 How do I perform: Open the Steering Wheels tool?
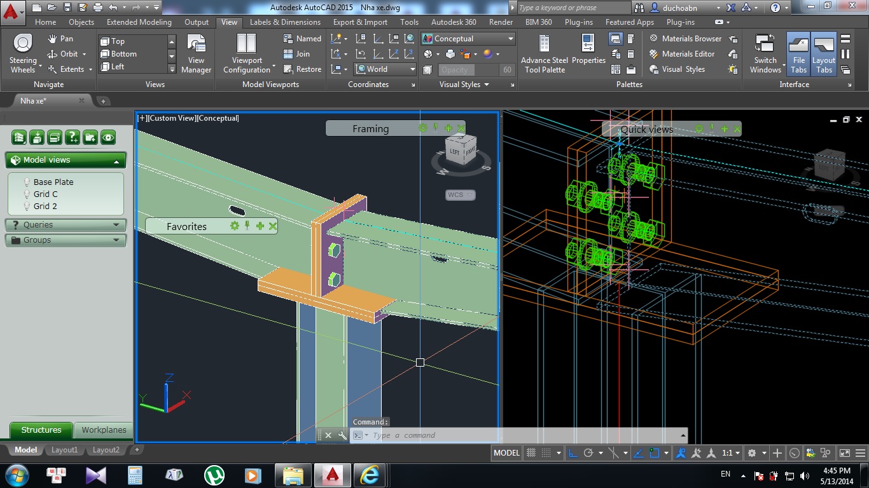pyautogui.click(x=23, y=53)
